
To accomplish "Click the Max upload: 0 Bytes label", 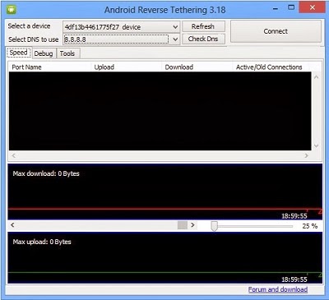I will tap(42, 242).
